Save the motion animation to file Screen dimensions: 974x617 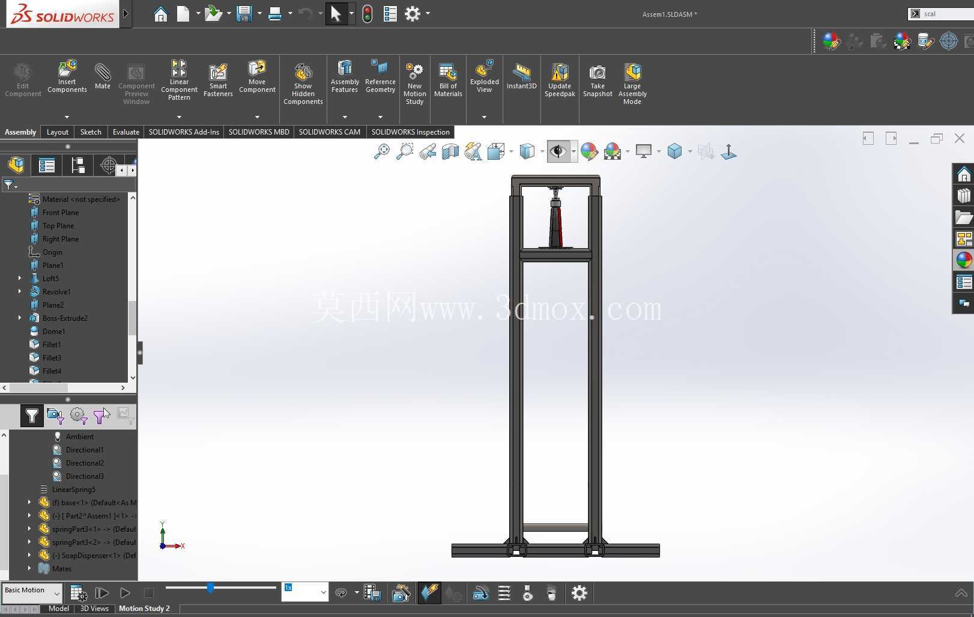pyautogui.click(x=372, y=594)
